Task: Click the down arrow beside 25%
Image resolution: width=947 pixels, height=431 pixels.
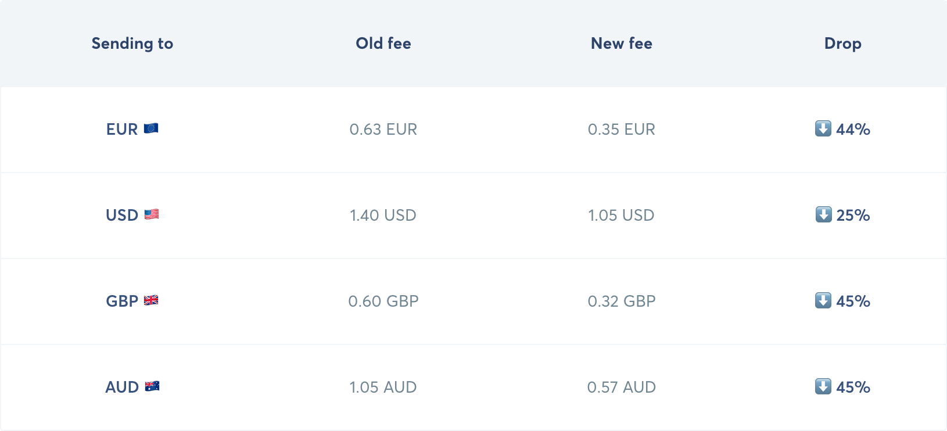Action: [823, 214]
